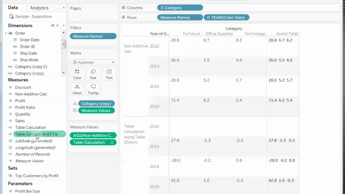Open the Text marks button
The width and height of the screenshot is (345, 194).
pyautogui.click(x=109, y=74)
